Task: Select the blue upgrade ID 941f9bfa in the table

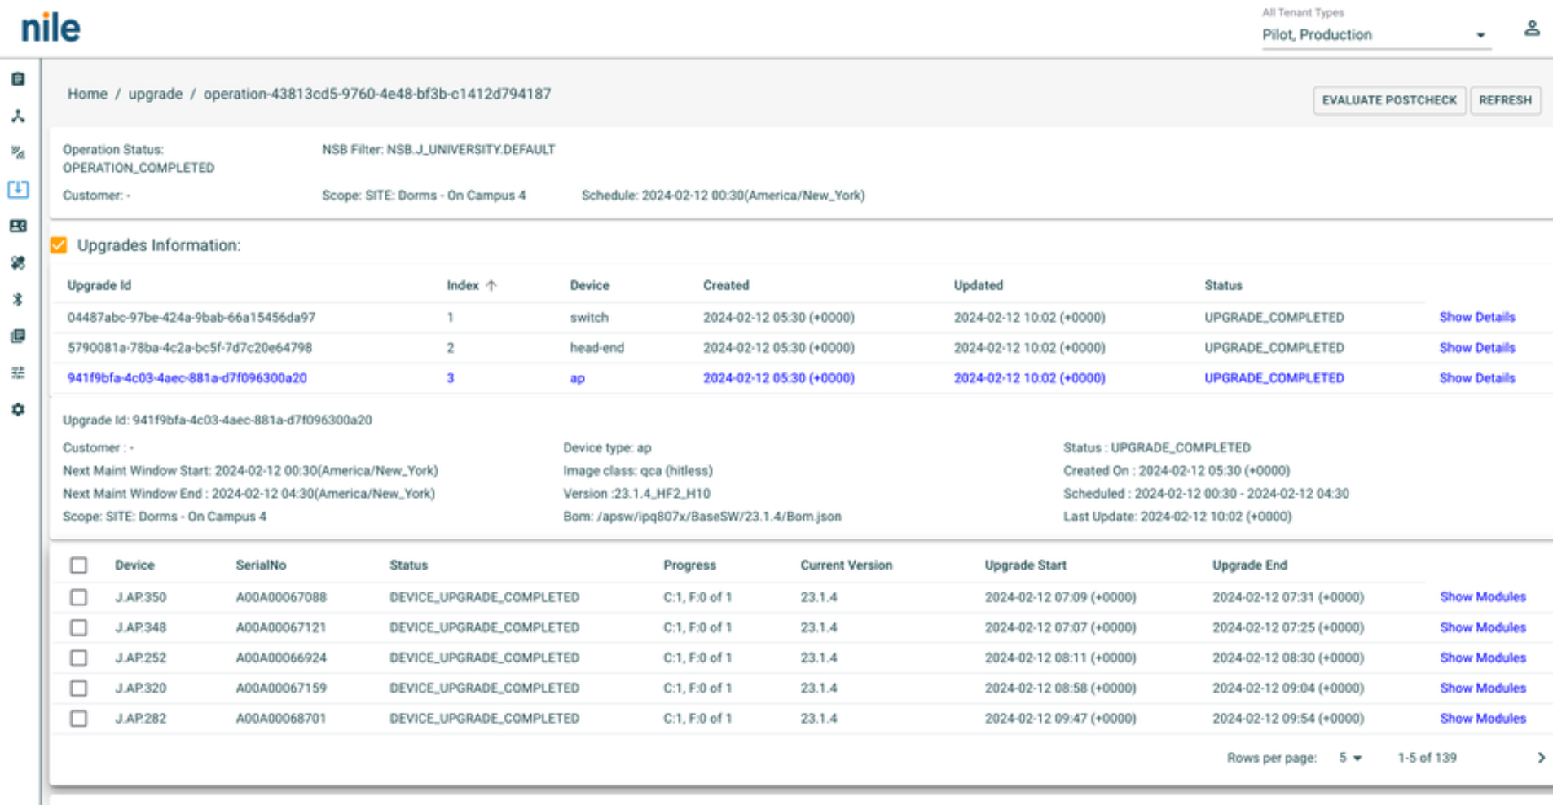Action: [187, 378]
